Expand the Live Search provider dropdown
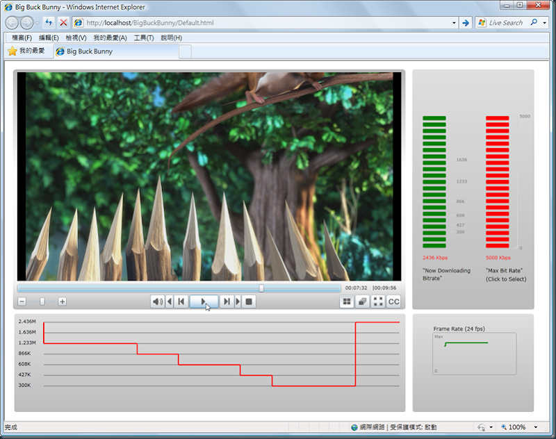 544,23
